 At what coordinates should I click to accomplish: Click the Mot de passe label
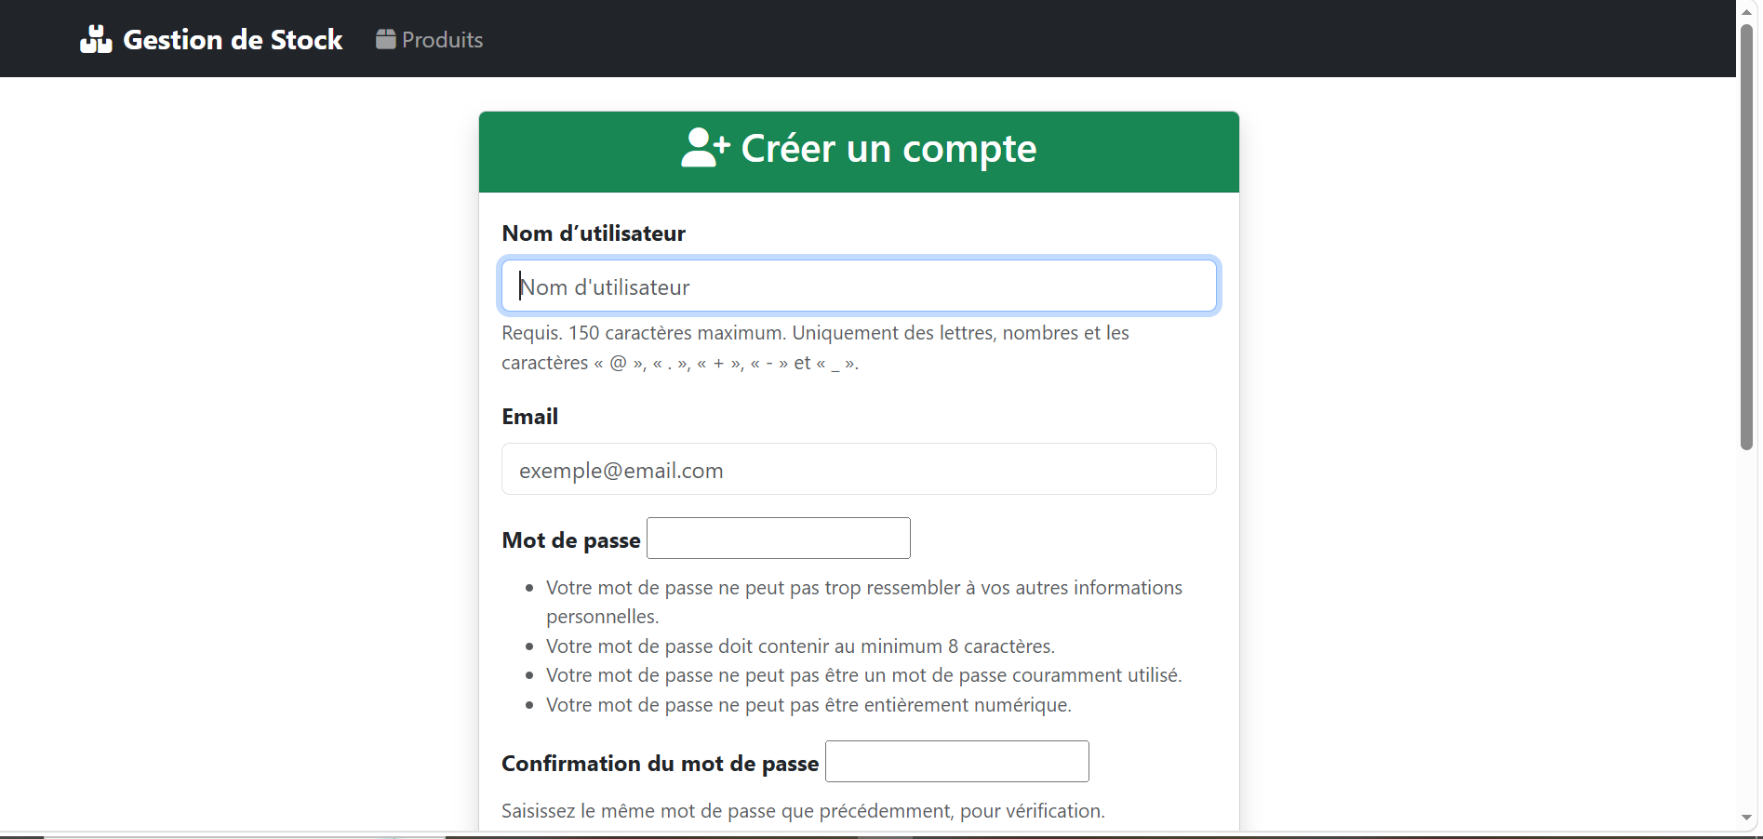[571, 540]
